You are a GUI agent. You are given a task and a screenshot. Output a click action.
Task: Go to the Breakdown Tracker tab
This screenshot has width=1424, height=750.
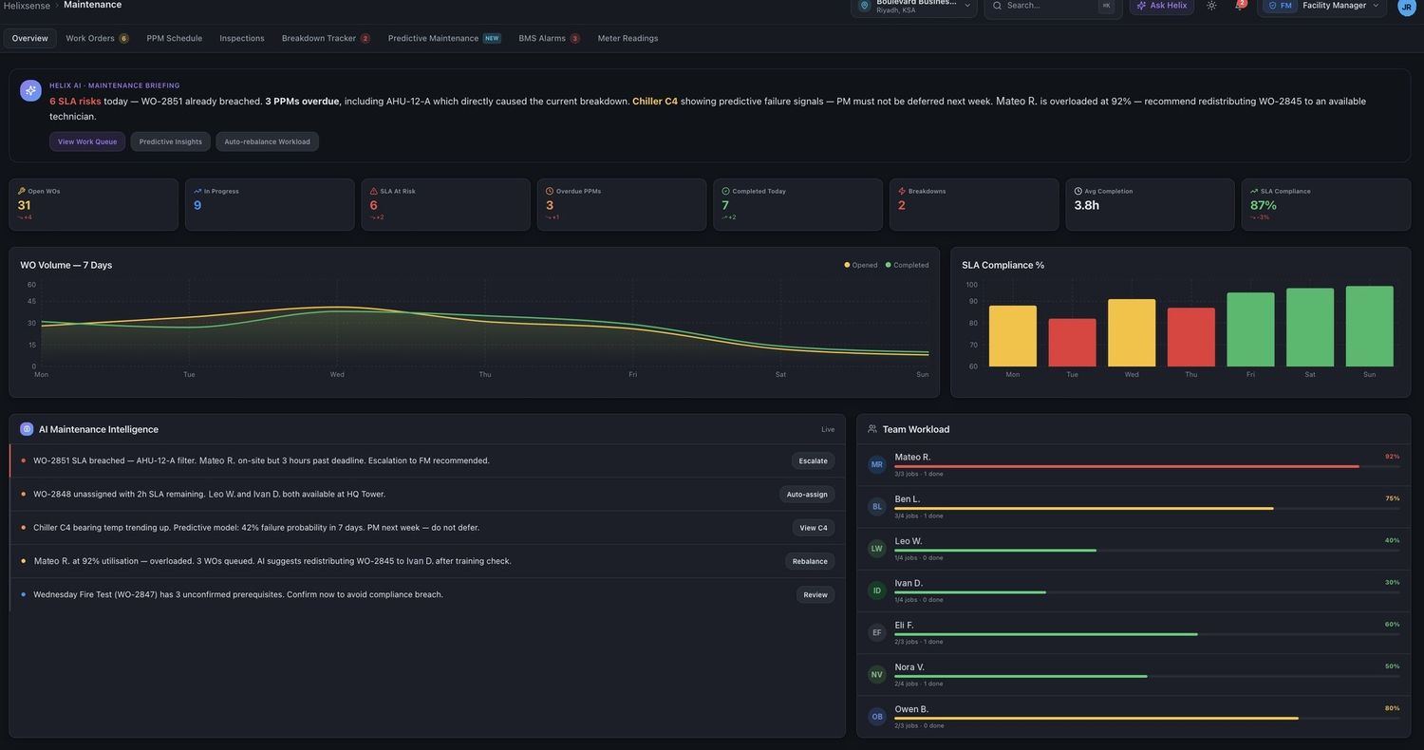326,38
